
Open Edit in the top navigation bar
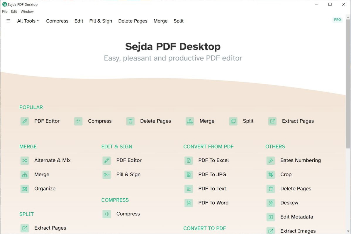[x=79, y=21]
